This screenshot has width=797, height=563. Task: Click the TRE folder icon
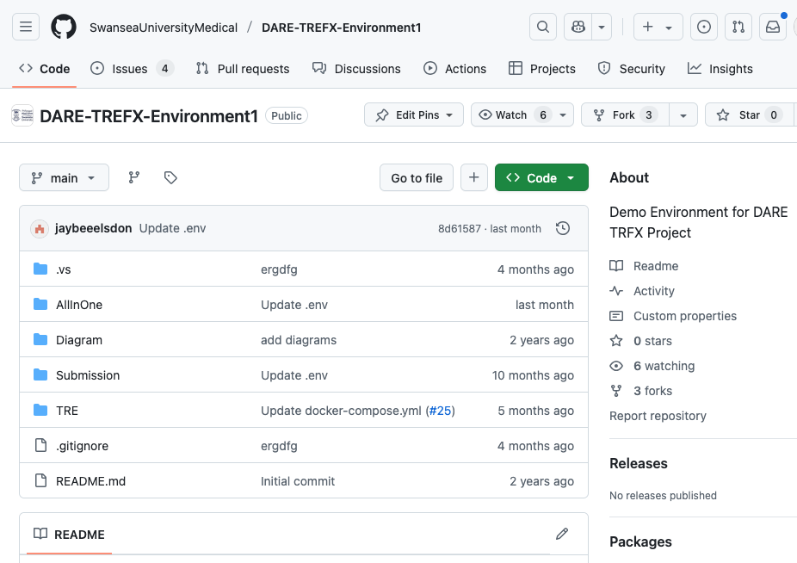tap(40, 410)
